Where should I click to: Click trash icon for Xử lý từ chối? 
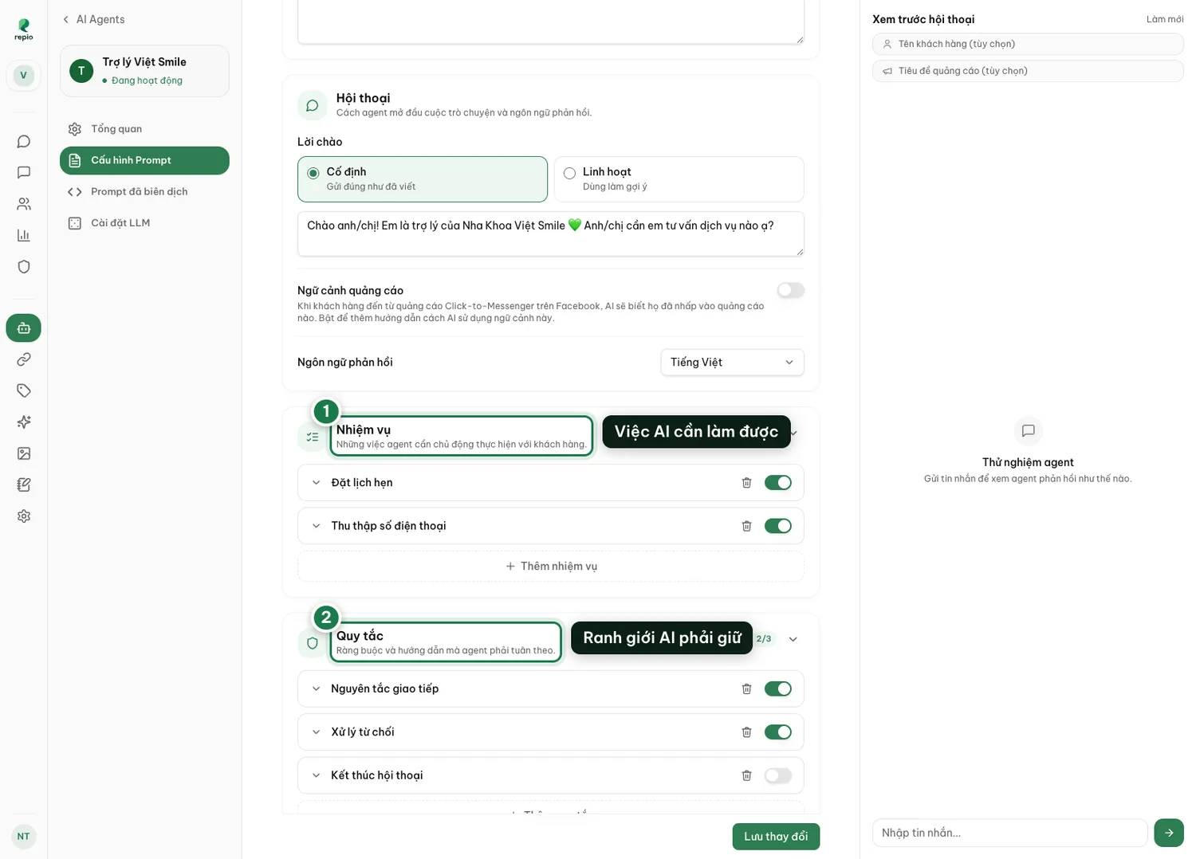pyautogui.click(x=746, y=732)
